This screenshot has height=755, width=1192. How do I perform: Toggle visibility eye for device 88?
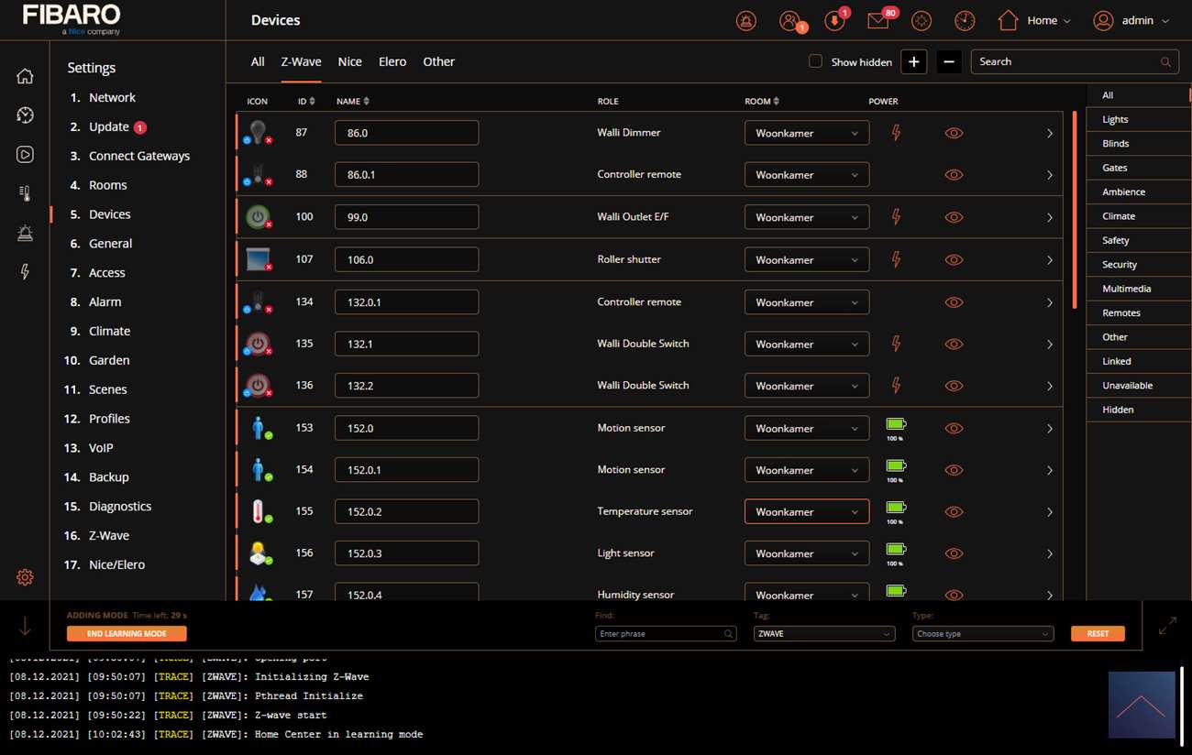point(954,175)
